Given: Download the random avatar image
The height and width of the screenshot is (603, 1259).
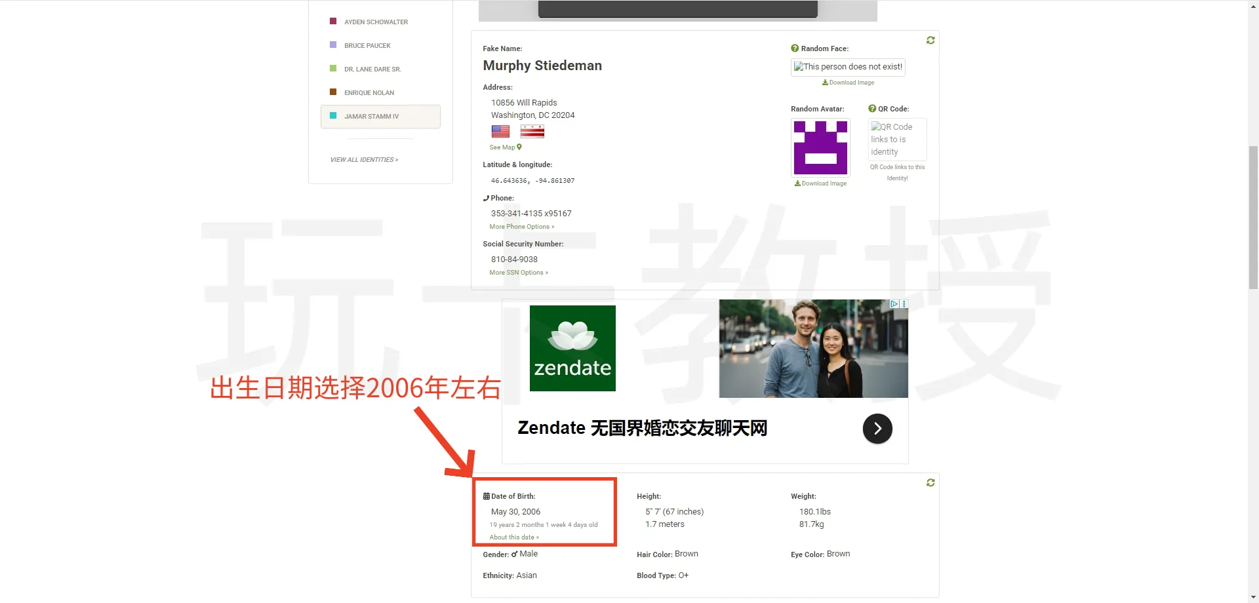Looking at the screenshot, I should point(820,184).
